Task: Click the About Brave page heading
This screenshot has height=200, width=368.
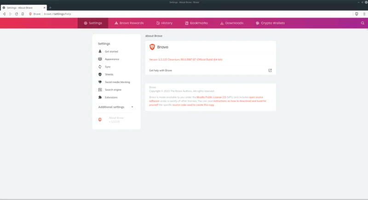Action: [x=154, y=36]
